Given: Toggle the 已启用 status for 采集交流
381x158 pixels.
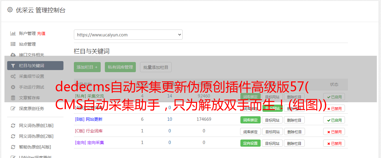Looking at the screenshot, I should point(334,97).
